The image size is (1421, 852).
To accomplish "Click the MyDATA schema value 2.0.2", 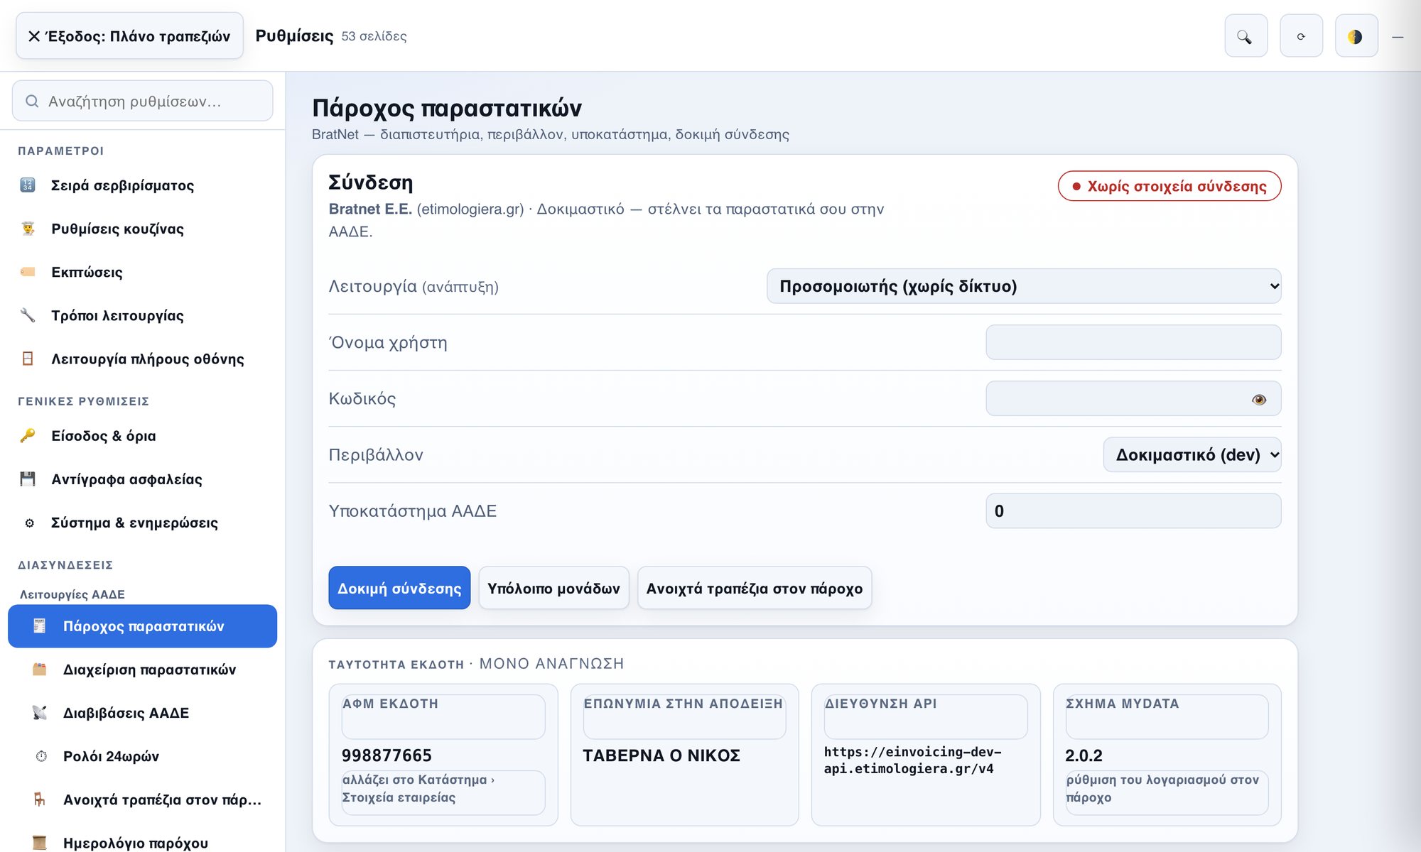I will (x=1084, y=755).
